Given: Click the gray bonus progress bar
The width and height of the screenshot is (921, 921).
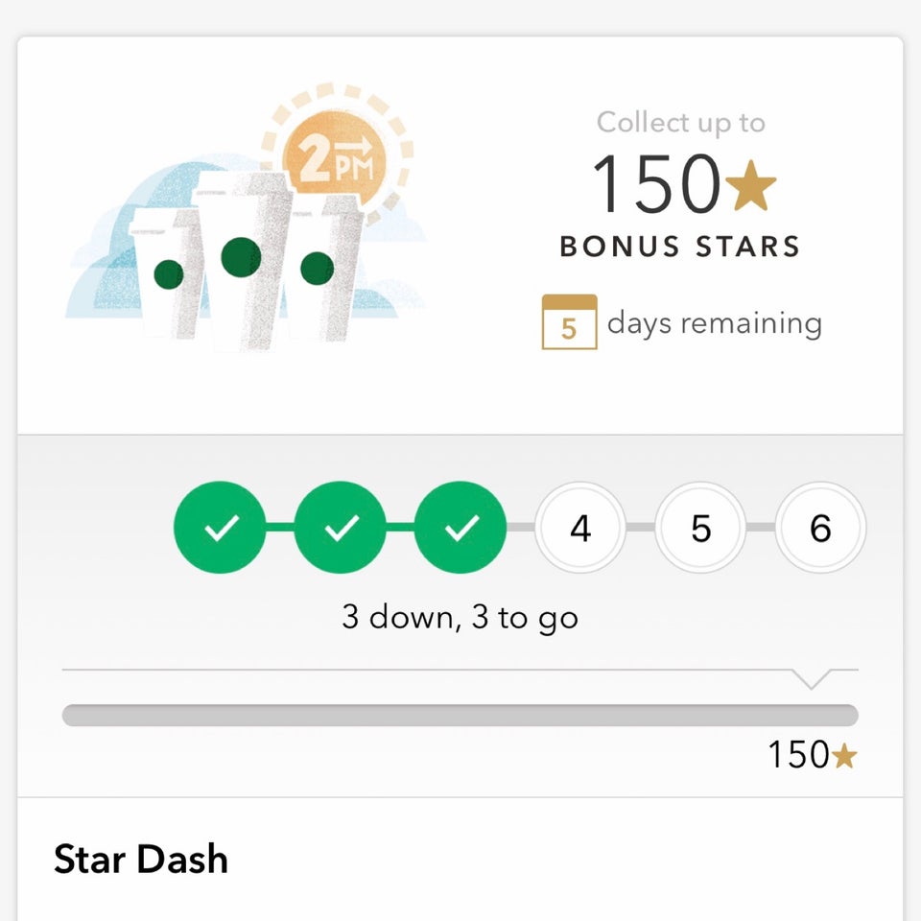Looking at the screenshot, I should (460, 716).
